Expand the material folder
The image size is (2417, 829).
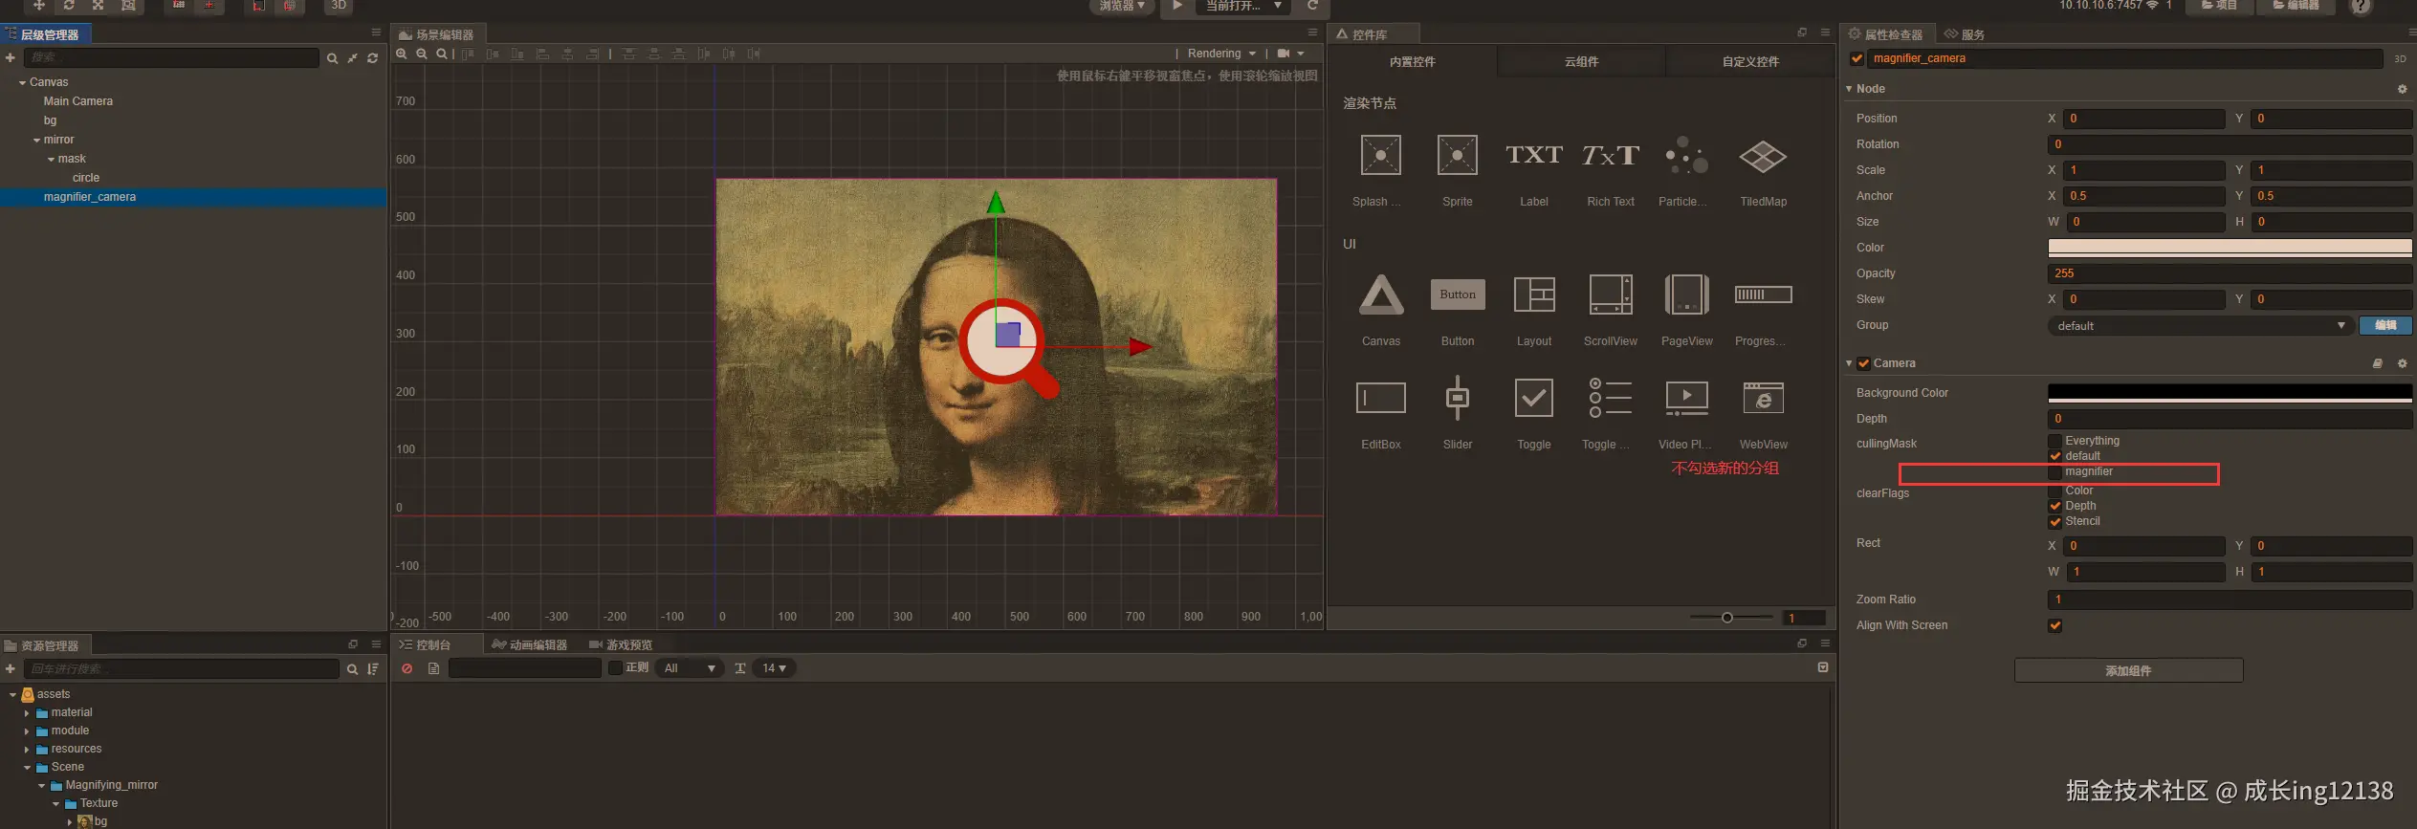tap(27, 713)
